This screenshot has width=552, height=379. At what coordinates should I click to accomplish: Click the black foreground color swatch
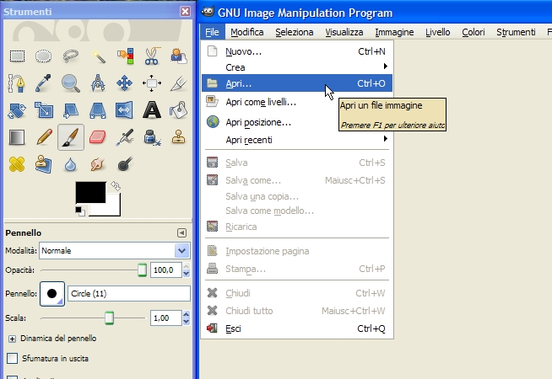coord(90,192)
